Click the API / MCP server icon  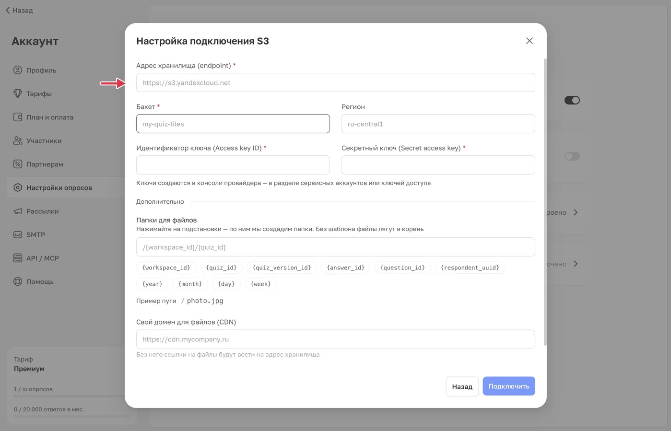18,258
